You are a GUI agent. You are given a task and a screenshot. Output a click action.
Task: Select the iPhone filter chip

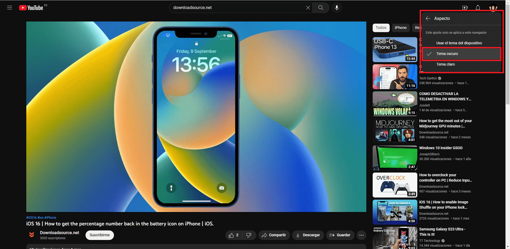[401, 28]
